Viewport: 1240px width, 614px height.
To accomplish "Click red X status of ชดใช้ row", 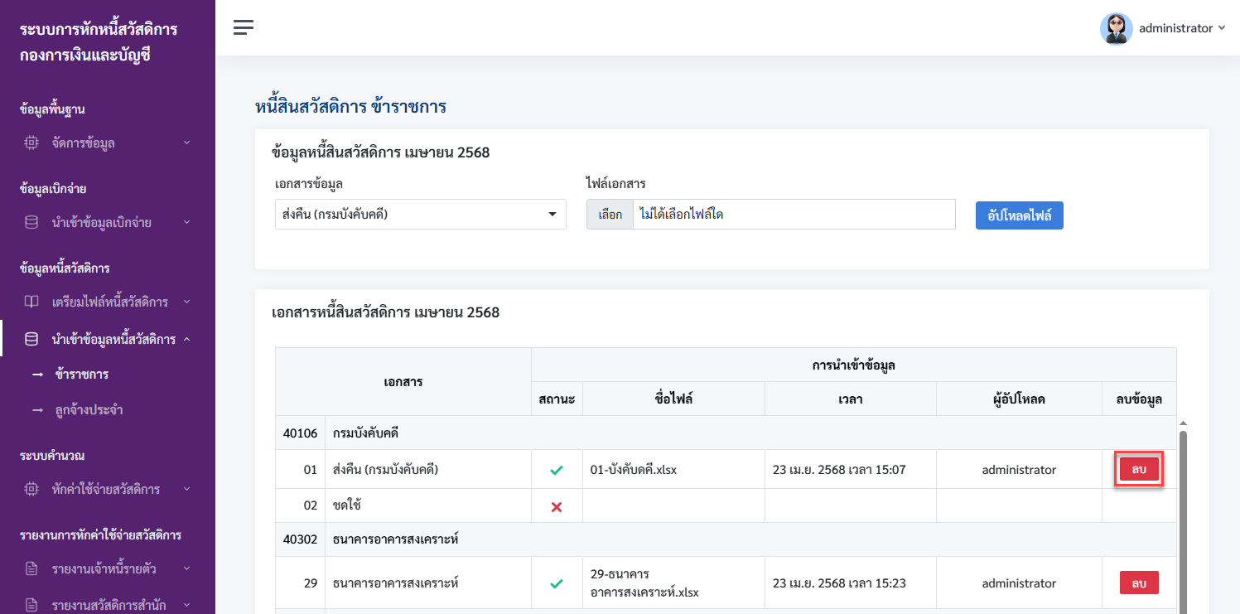I will pos(557,506).
